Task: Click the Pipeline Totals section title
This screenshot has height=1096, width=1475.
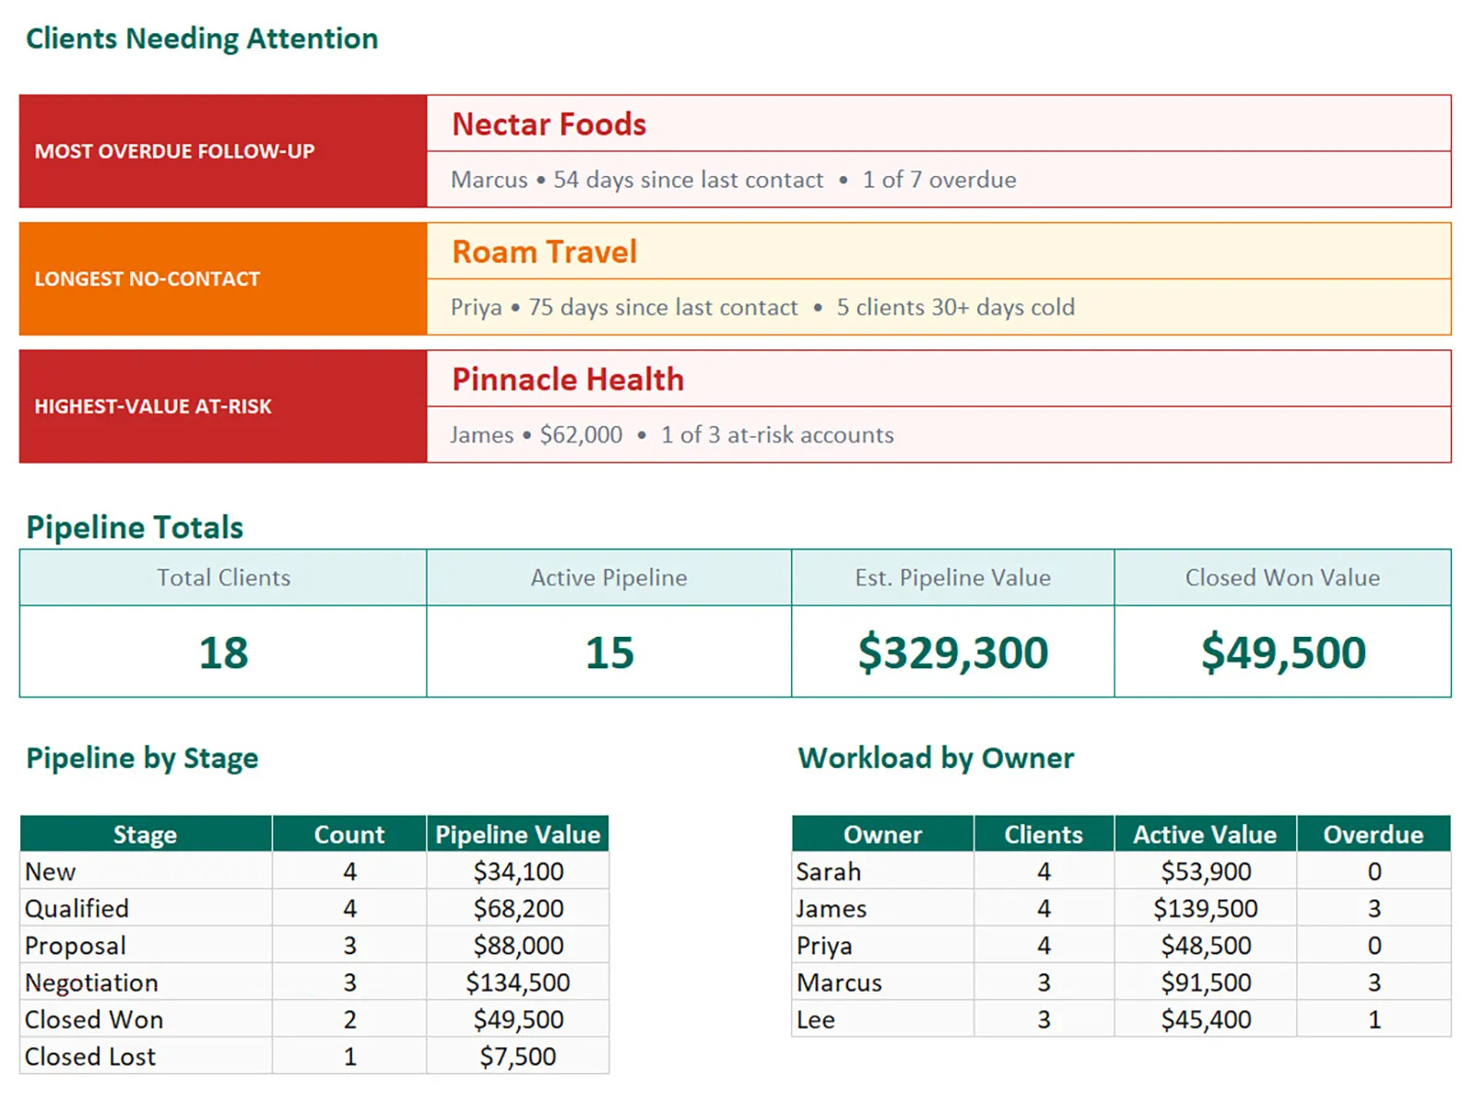Action: click(135, 526)
